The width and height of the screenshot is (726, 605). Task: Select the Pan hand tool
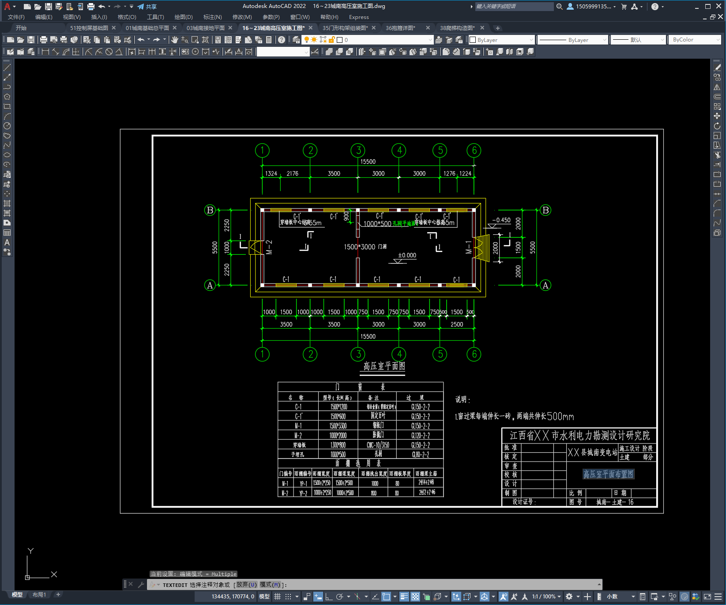[175, 40]
